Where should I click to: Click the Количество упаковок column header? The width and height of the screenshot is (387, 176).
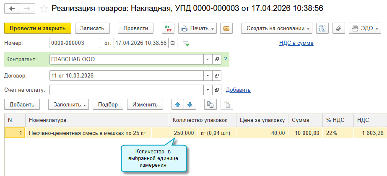click(203, 120)
